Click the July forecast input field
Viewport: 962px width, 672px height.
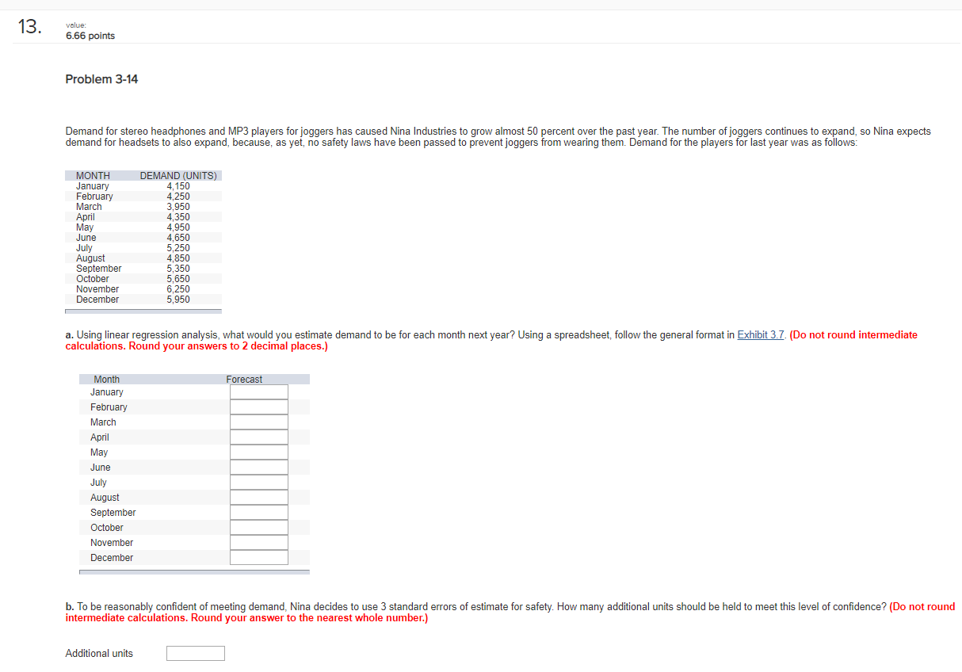[x=258, y=482]
